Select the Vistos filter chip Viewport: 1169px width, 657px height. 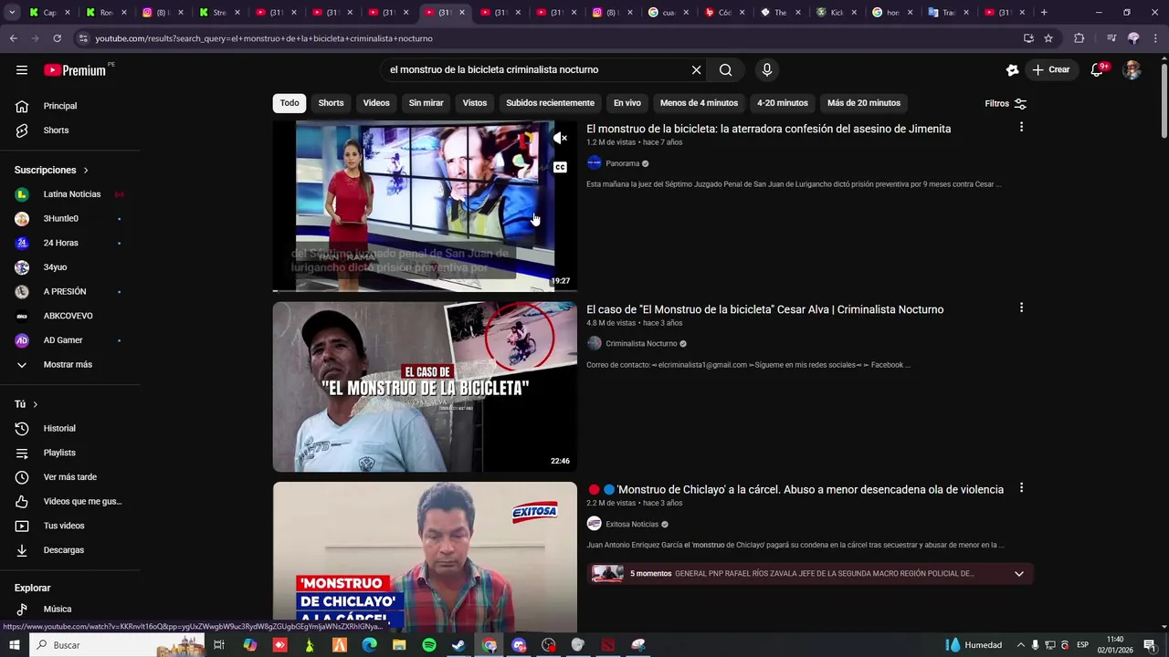point(475,103)
